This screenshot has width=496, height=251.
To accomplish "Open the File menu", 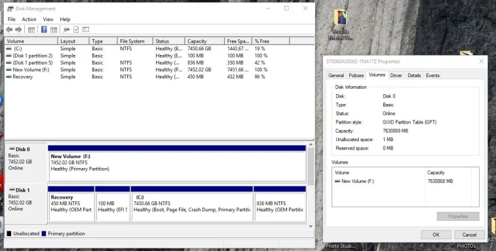I will (x=11, y=19).
